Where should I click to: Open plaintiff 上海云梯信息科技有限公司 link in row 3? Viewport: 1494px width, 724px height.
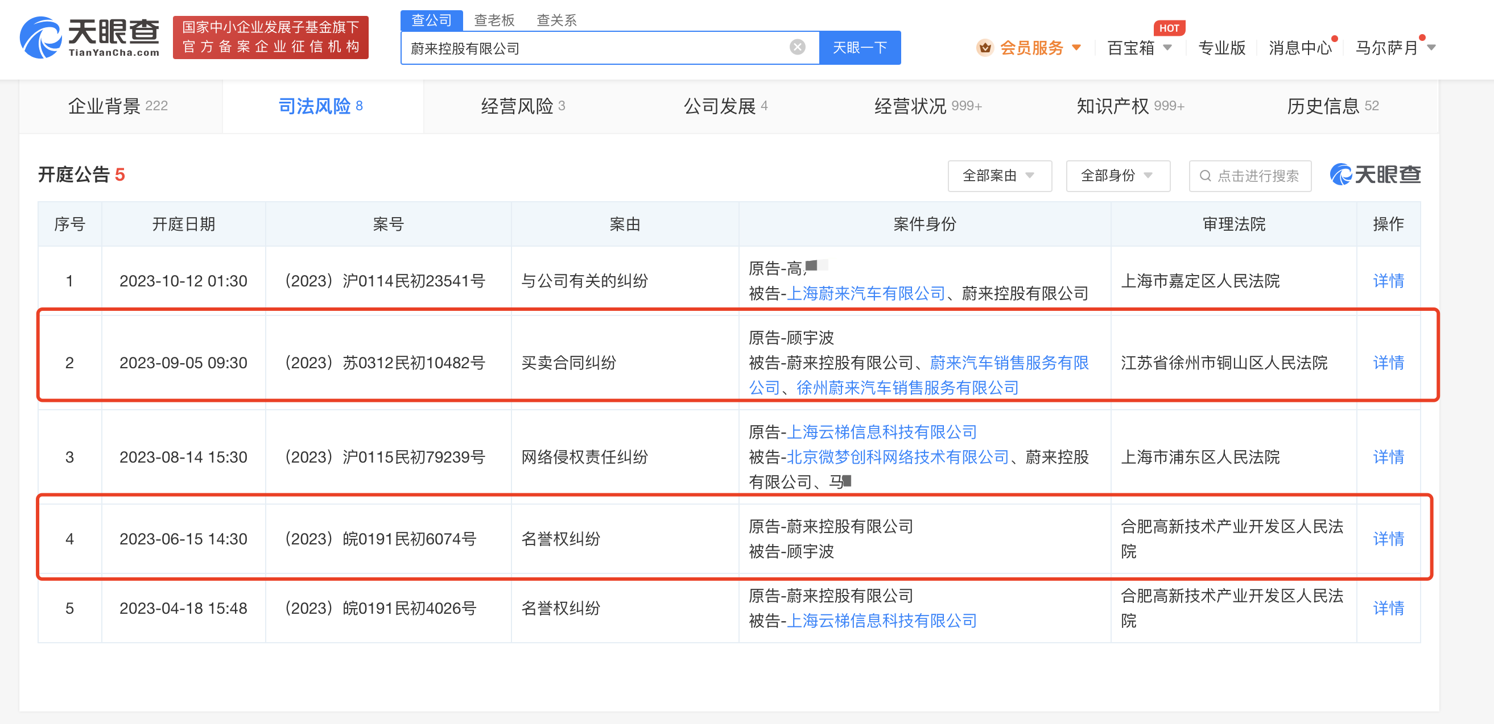tap(882, 432)
